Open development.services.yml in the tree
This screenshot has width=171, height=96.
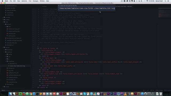tap(14, 38)
